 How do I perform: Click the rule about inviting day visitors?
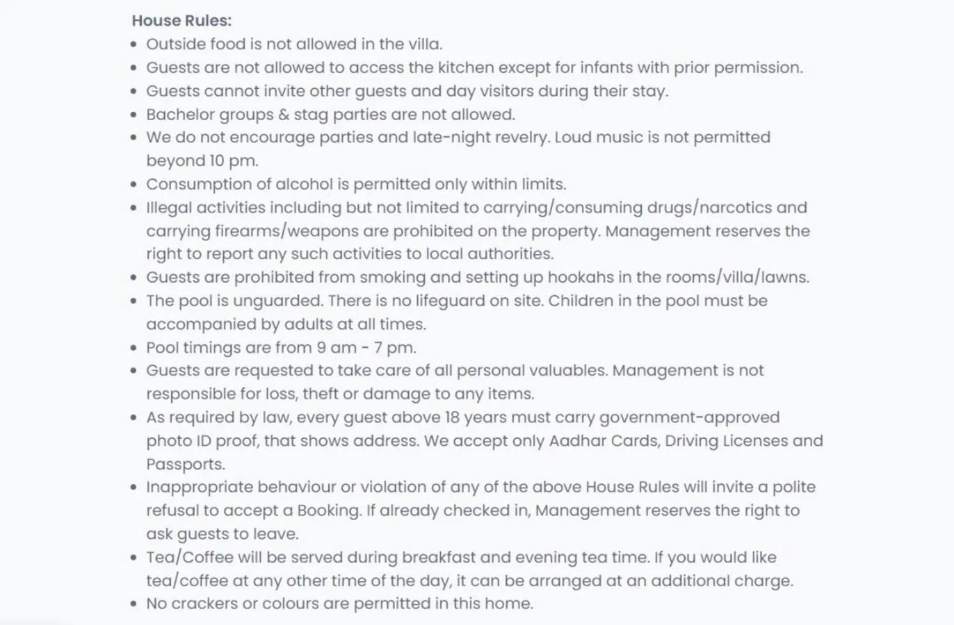tap(407, 91)
